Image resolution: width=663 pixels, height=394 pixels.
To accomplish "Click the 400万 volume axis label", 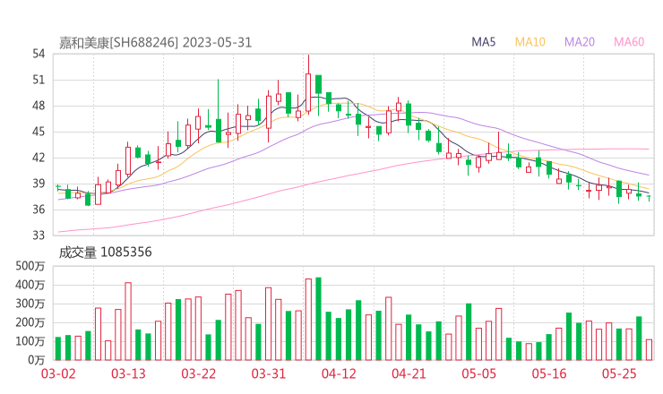I will 30,285.
